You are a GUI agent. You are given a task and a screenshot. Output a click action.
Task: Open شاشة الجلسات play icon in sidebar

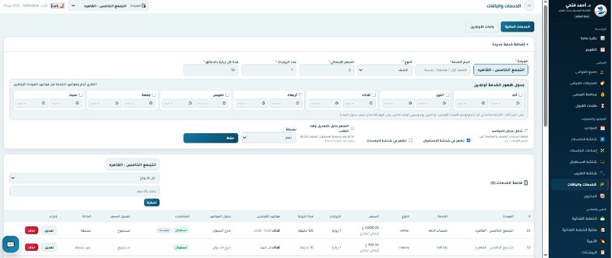(602, 139)
